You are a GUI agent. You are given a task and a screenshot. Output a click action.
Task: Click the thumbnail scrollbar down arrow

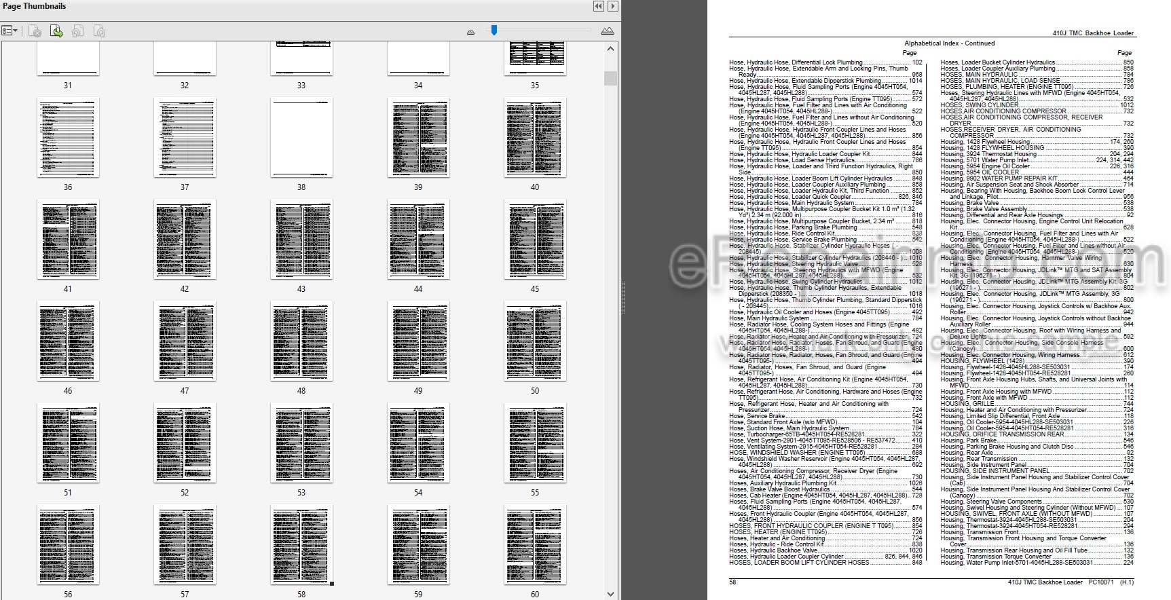610,594
